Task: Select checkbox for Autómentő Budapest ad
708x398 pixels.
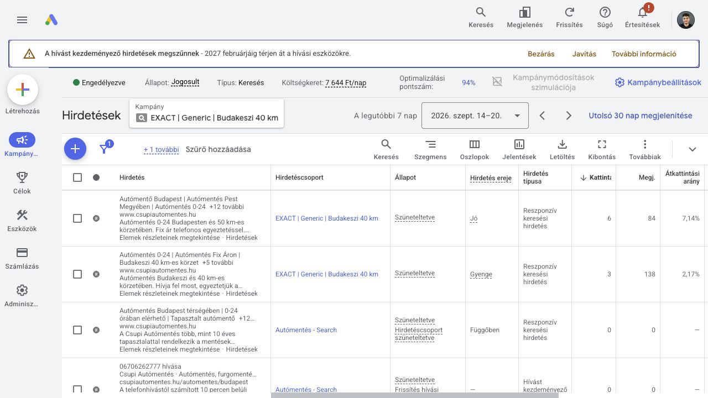Action: tap(77, 218)
